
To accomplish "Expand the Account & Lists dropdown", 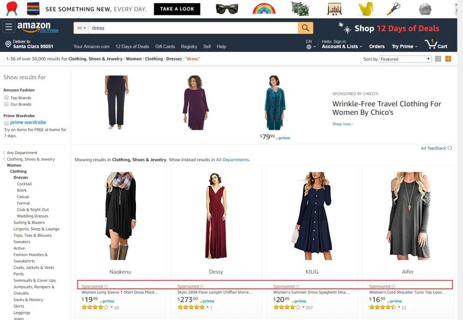I will tap(342, 46).
